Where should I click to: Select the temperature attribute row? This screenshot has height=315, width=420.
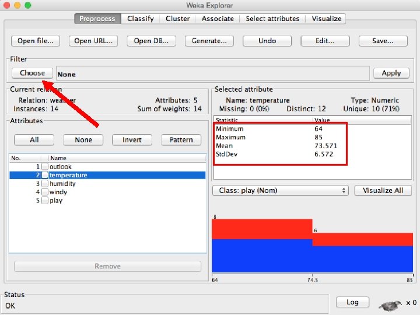[x=108, y=175]
